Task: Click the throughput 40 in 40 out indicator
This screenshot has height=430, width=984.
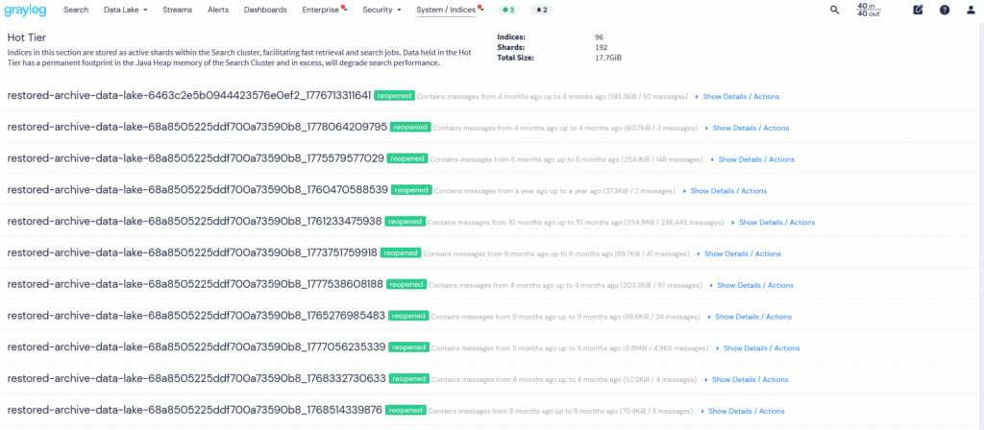Action: (x=869, y=10)
